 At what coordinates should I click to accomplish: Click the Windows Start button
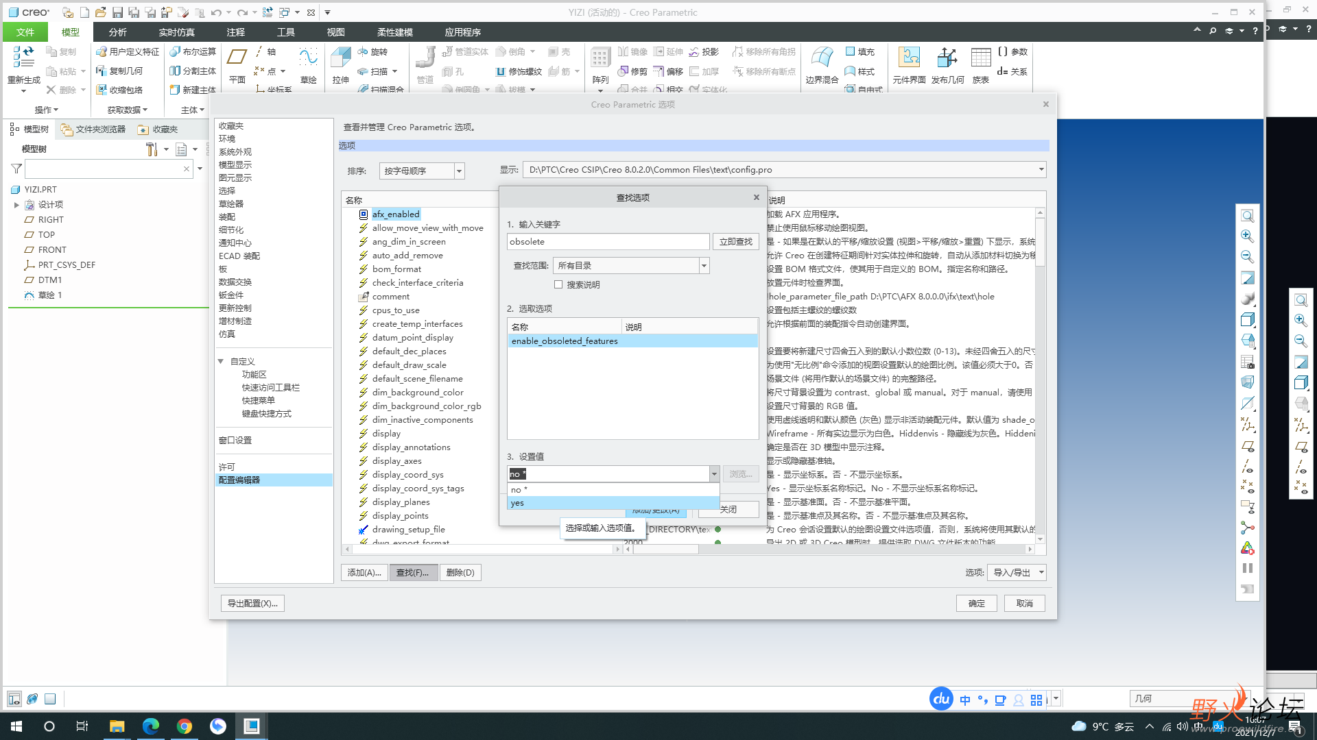click(16, 726)
